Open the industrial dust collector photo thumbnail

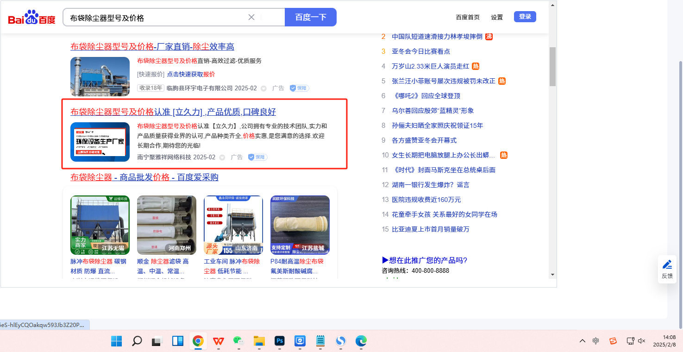(x=100, y=76)
